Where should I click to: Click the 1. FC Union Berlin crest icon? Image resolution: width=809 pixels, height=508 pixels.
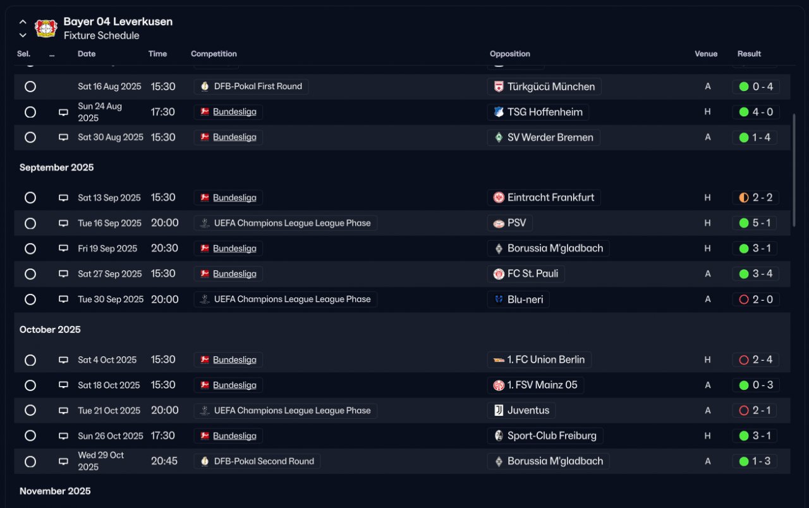[499, 360]
